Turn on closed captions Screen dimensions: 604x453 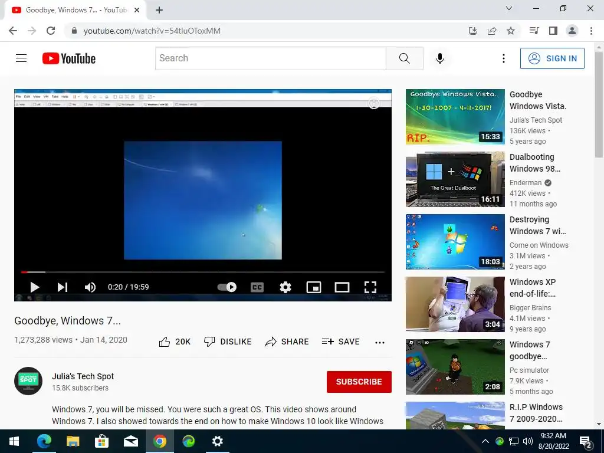(257, 287)
